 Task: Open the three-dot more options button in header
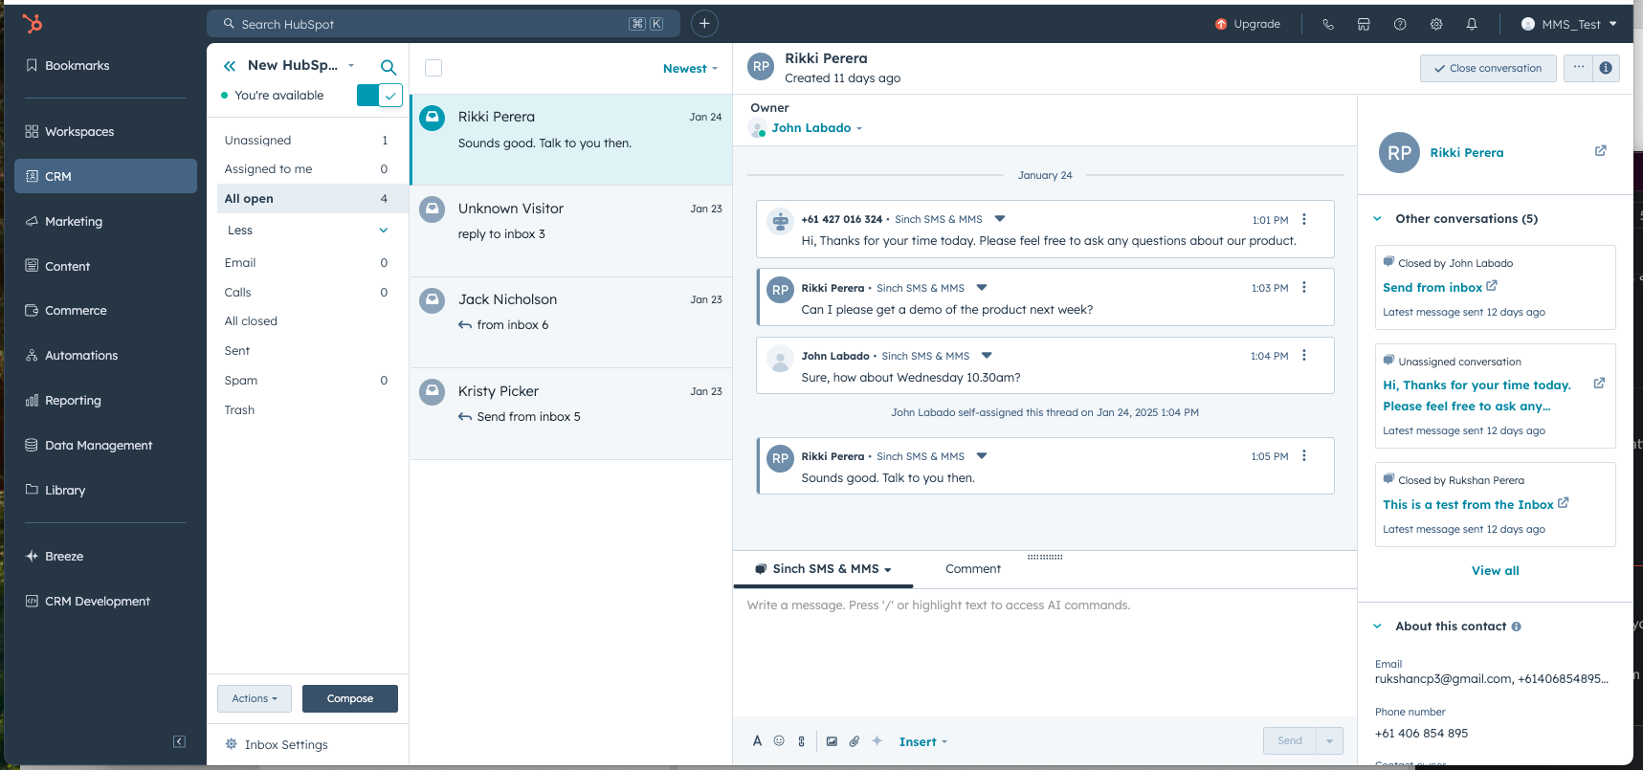click(x=1579, y=68)
